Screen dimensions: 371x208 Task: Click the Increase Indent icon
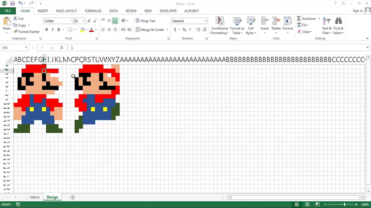coord(130,29)
